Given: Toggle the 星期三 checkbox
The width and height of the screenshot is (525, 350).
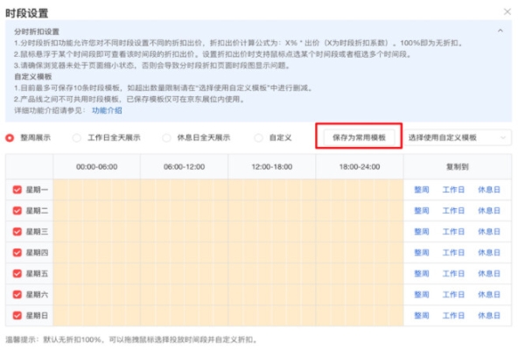Looking at the screenshot, I should (x=17, y=232).
